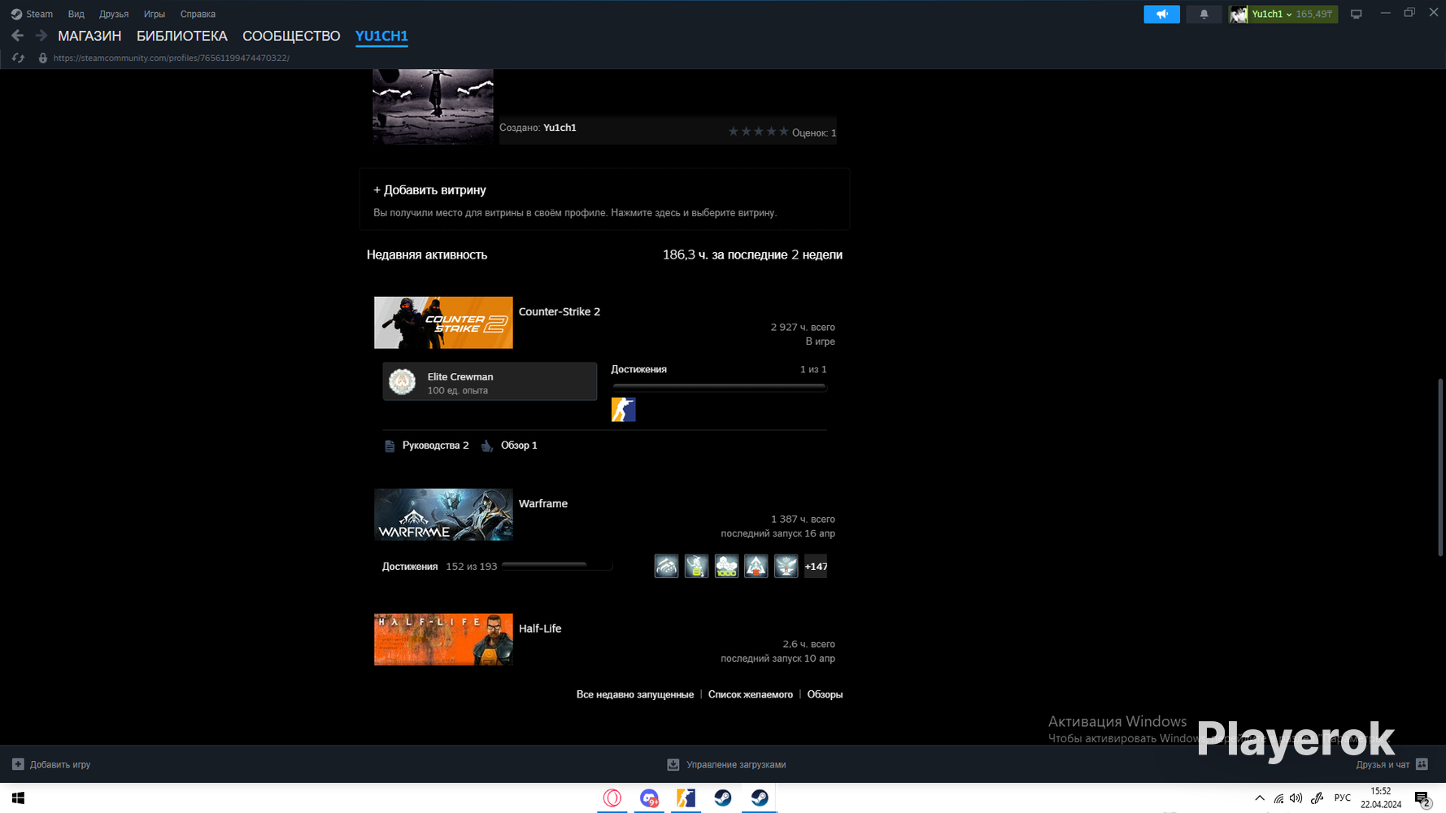Open Друзья и чат
The width and height of the screenshot is (1446, 813).
coord(1392,764)
